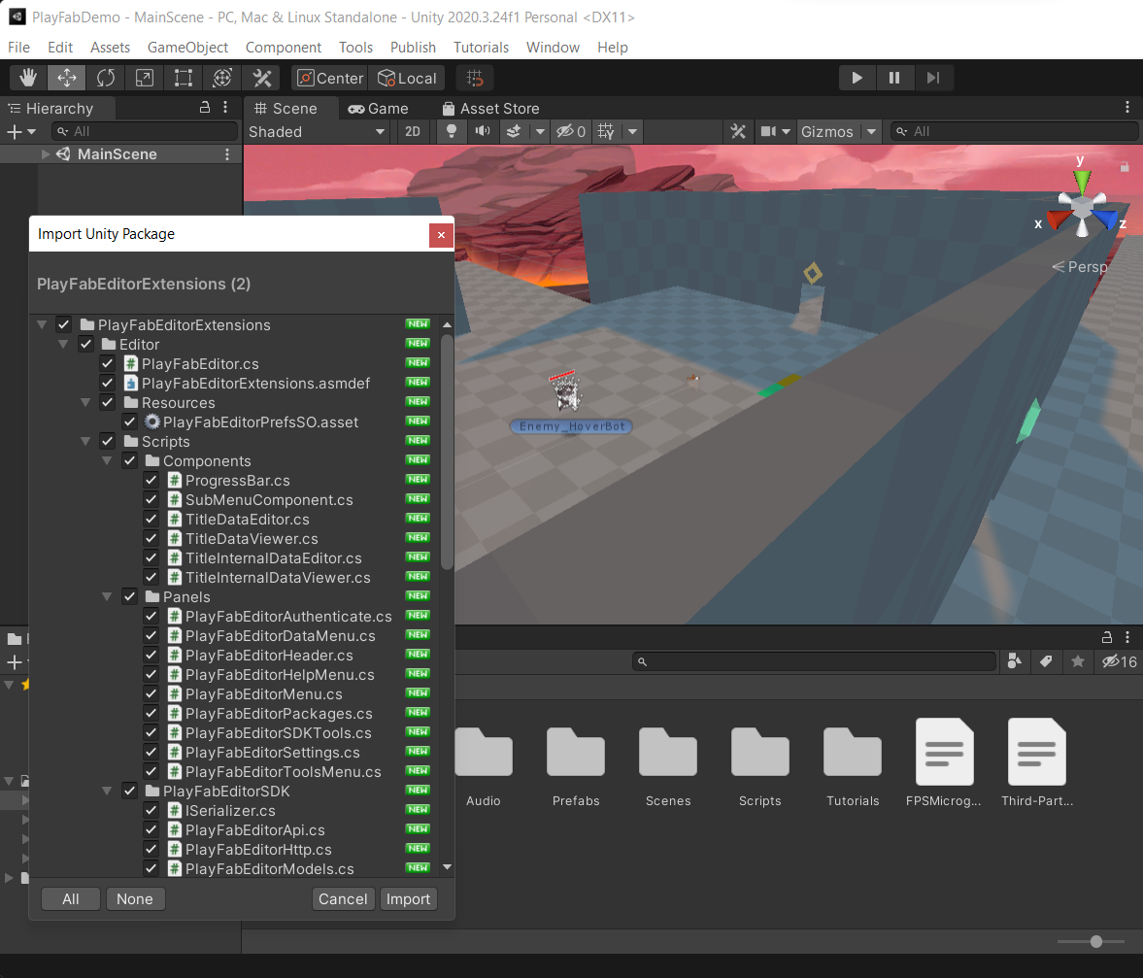
Task: Lock the Project panel
Action: click(1106, 637)
